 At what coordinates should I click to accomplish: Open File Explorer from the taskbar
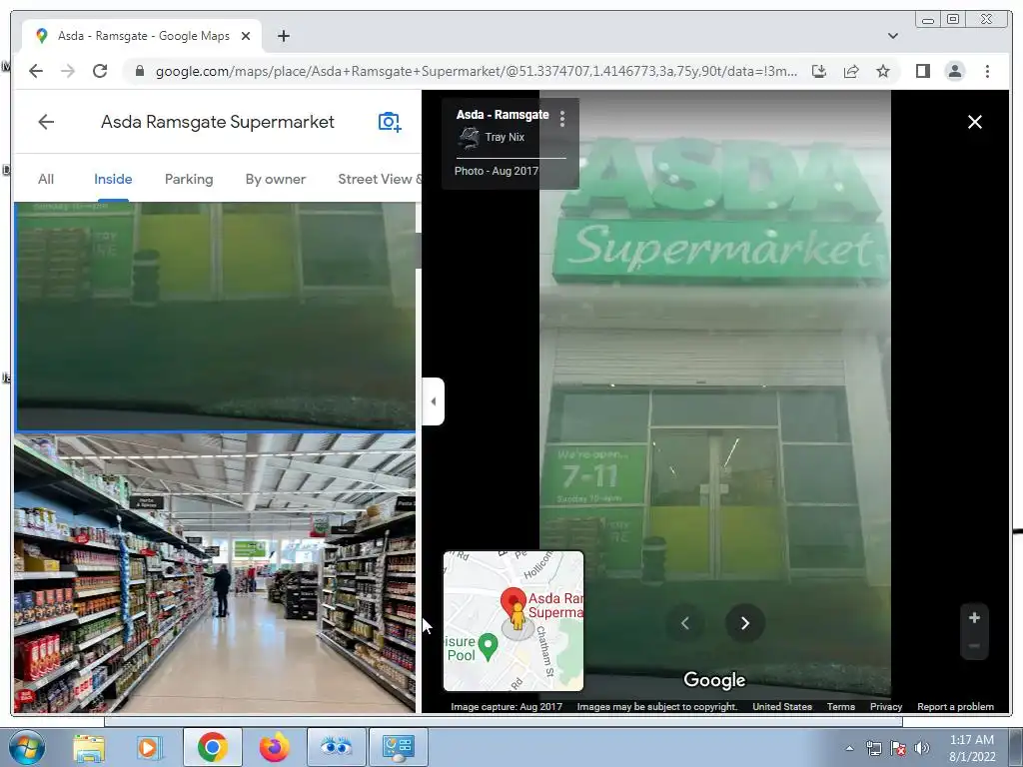(89, 747)
